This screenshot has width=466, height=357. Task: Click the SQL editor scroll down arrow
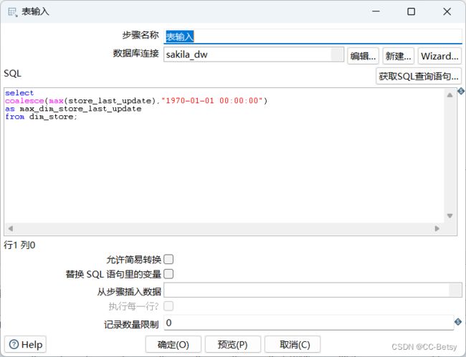450,215
